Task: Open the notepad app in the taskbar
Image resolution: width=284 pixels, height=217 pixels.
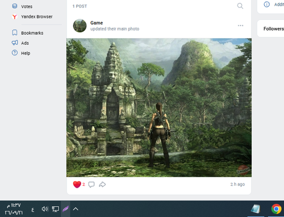Action: [256, 209]
